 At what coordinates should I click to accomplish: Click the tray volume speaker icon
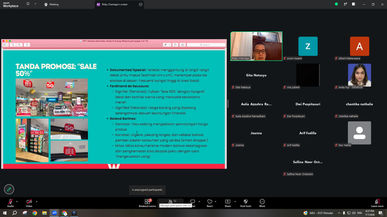point(354,213)
